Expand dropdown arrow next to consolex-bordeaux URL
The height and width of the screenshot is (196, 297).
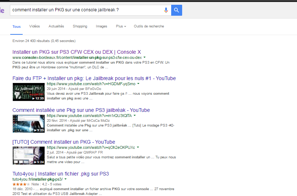[x=144, y=57]
